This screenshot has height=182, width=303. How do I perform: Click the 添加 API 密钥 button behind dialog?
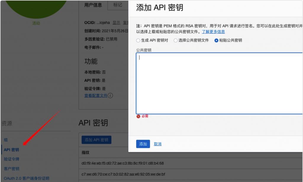96,140
